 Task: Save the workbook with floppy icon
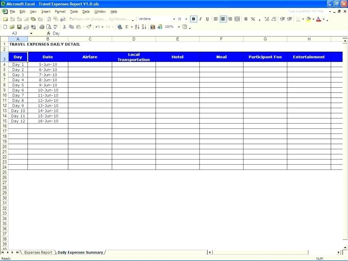(x=19, y=27)
